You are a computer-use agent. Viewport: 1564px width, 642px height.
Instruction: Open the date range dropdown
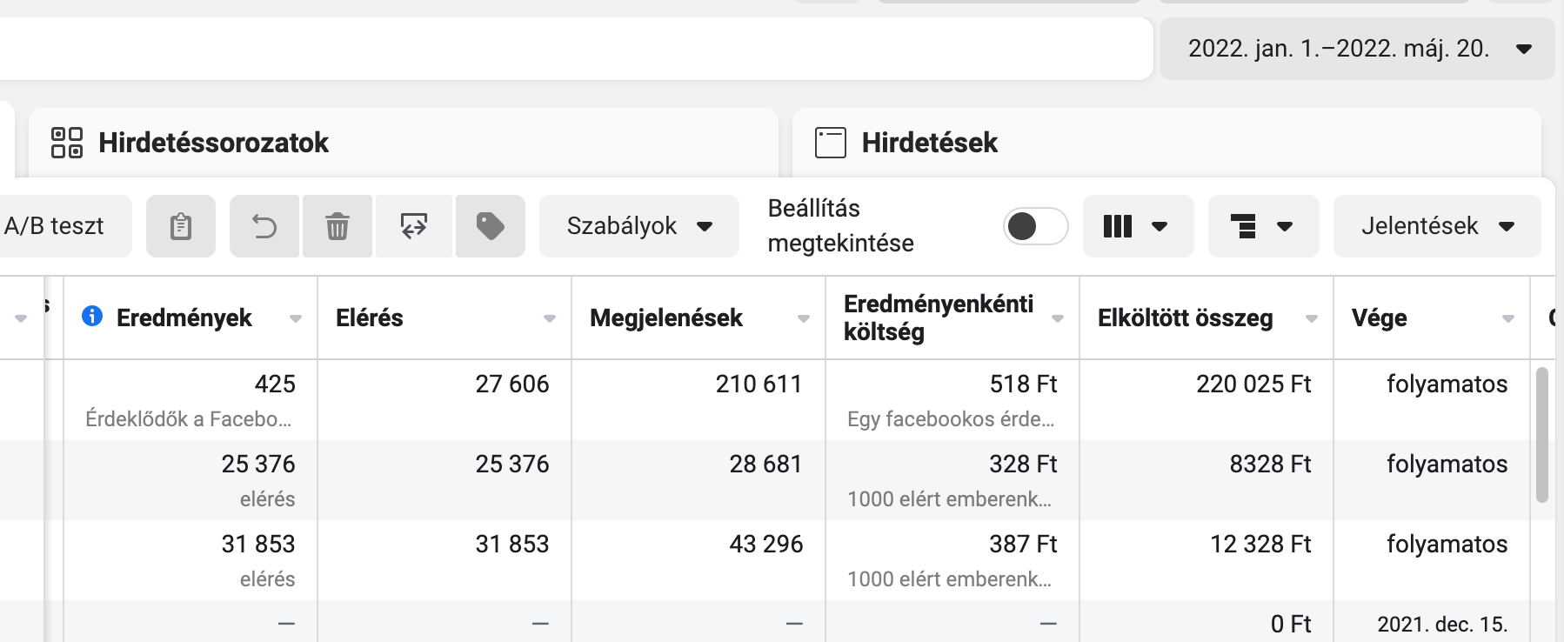1357,49
